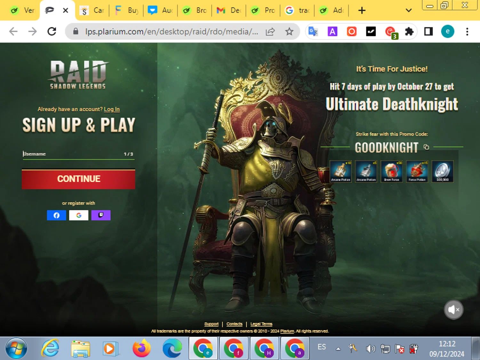Open the black checkmark extension icon

pyautogui.click(x=371, y=31)
